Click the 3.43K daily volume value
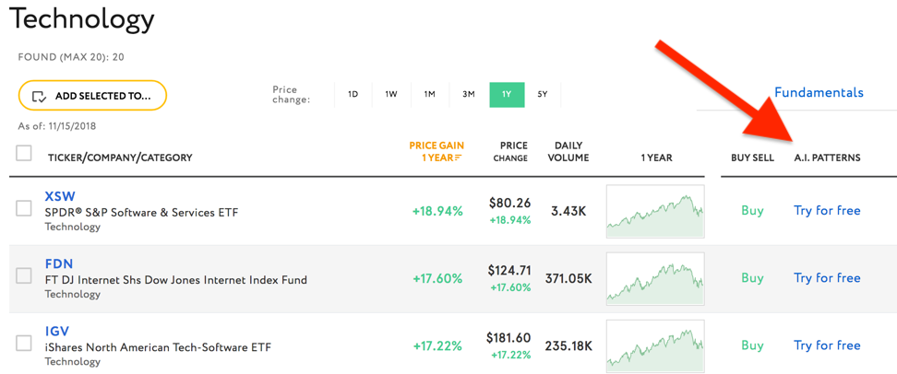The width and height of the screenshot is (897, 374). coord(568,211)
